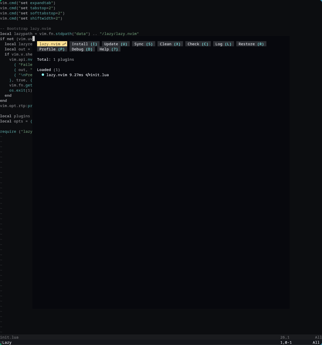
Task: Click the cyan bullet beside the lazy.nvim plugin
Action: click(x=43, y=75)
